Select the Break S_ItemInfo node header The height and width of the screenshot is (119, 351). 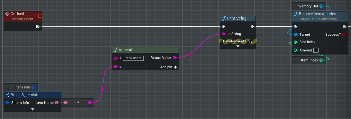coord(32,95)
